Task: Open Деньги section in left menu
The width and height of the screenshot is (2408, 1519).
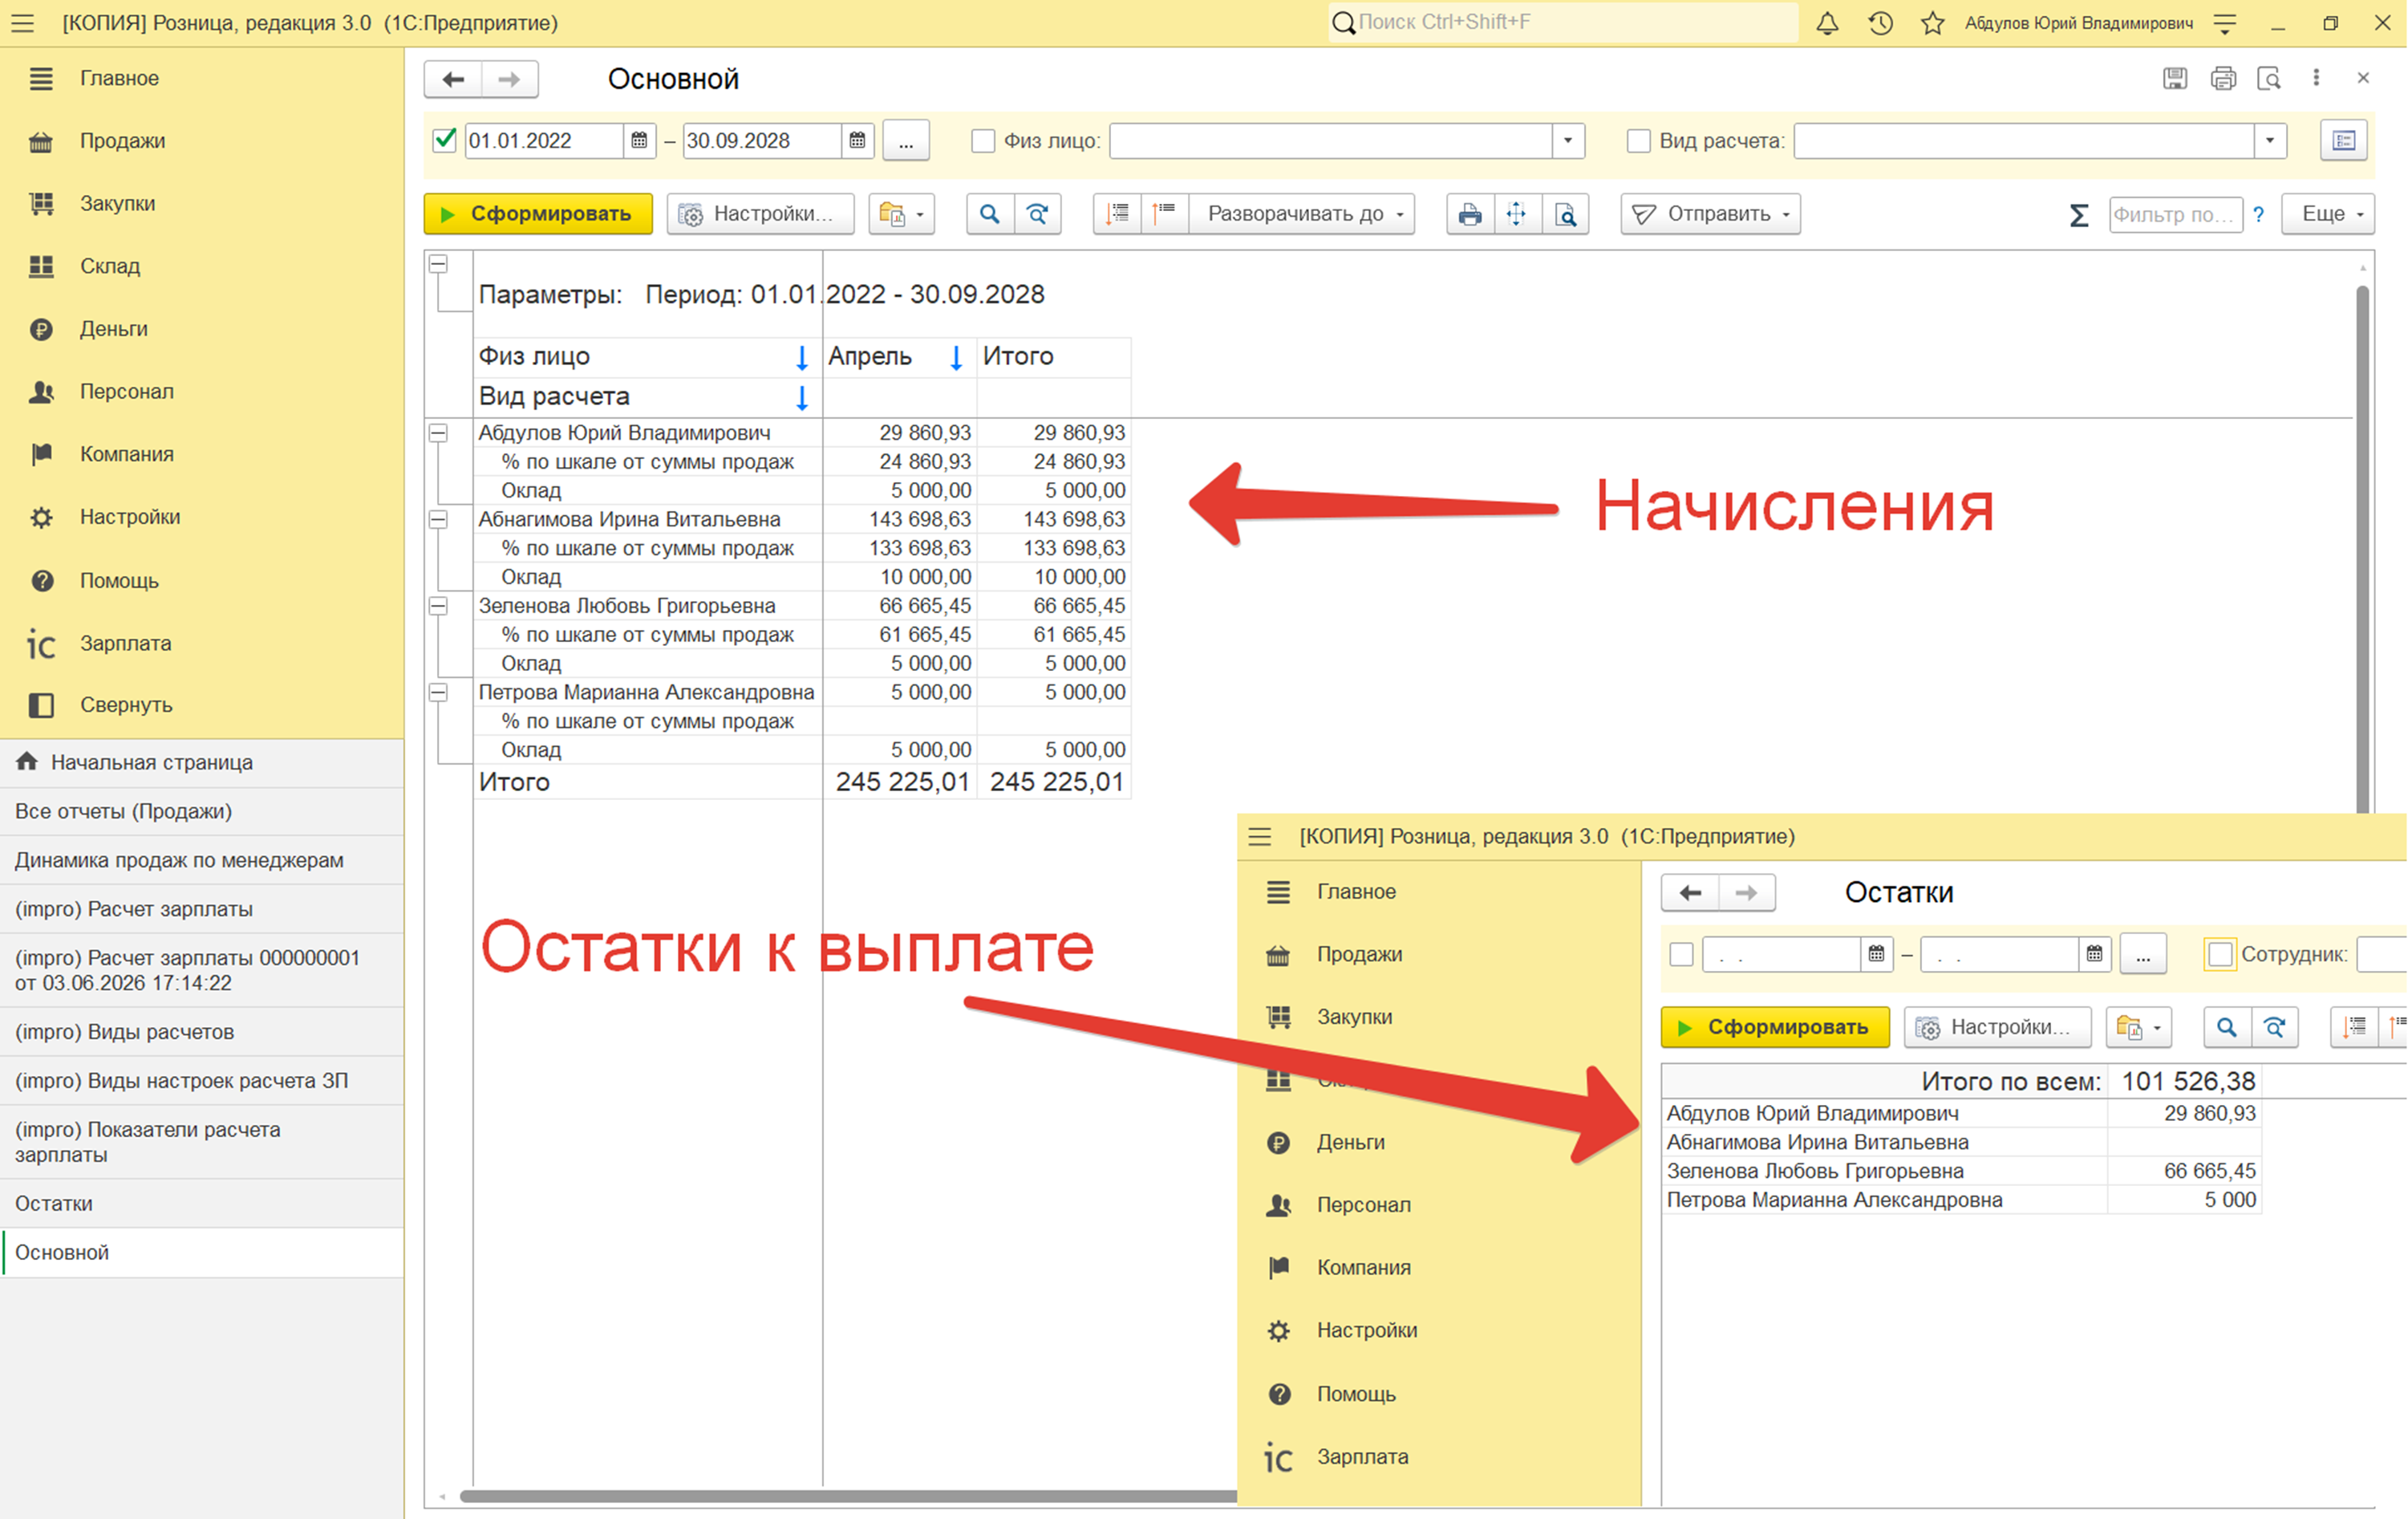Action: (x=202, y=328)
